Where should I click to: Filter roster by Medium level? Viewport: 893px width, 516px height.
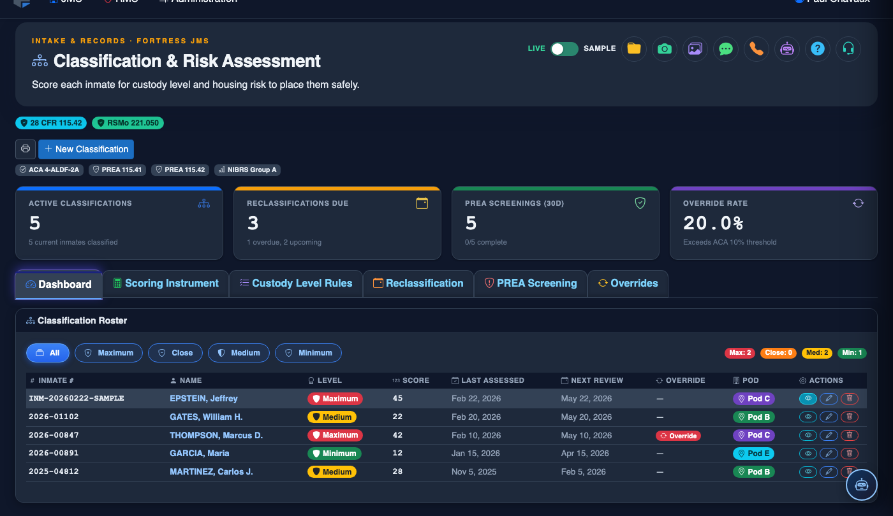[239, 353]
